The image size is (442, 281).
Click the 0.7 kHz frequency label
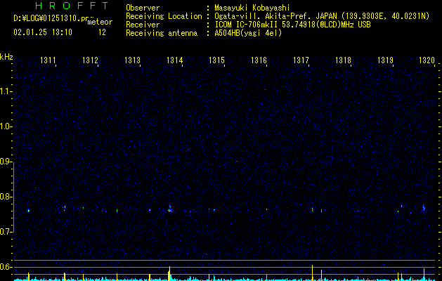click(5, 232)
